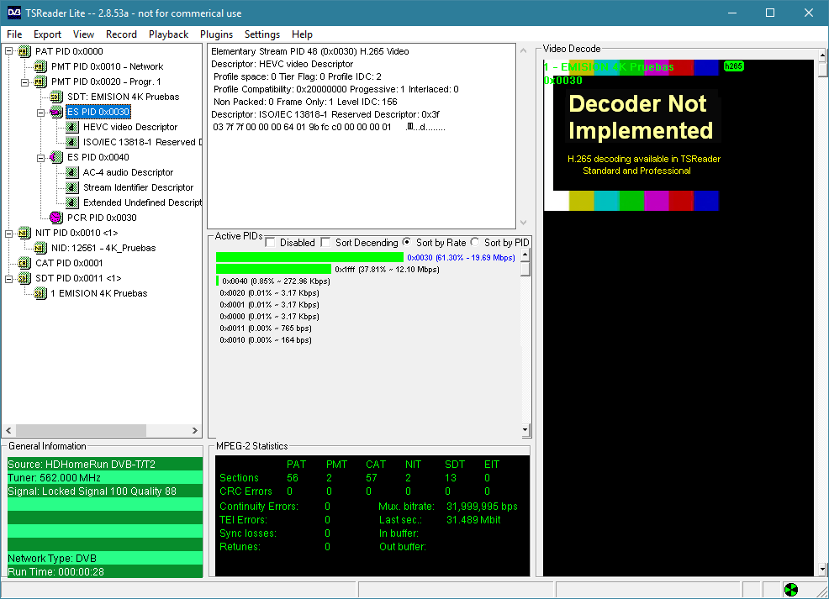Click the PCR PID 0x0030 clock icon
829x599 pixels.
[56, 218]
